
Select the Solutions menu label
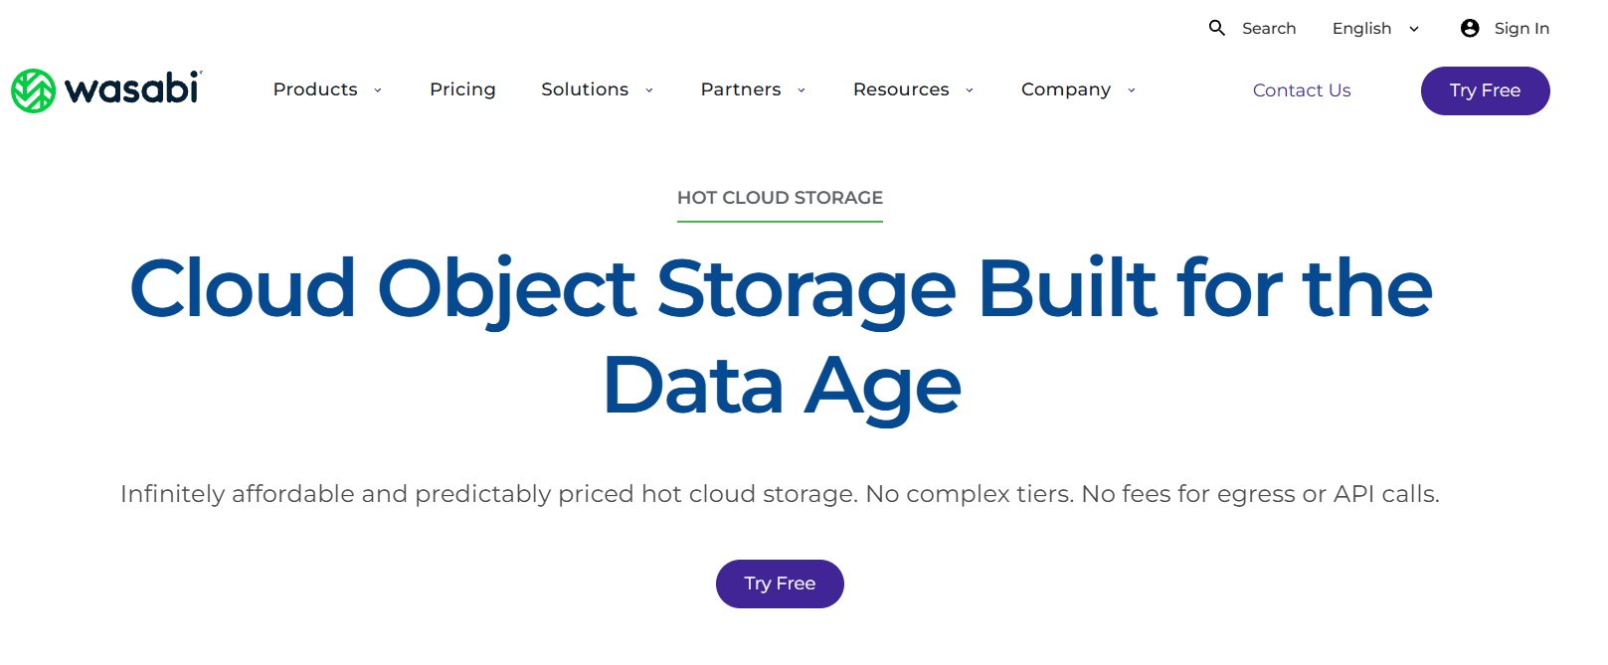click(x=585, y=89)
